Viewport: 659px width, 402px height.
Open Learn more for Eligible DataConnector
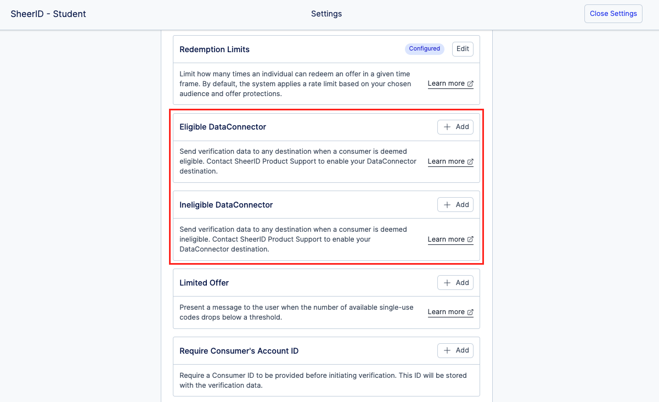pyautogui.click(x=446, y=161)
